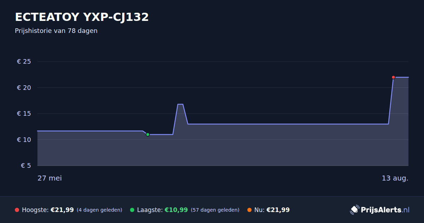Click the 27 mei start date label
Image resolution: width=424 pixels, height=223 pixels.
(x=49, y=178)
